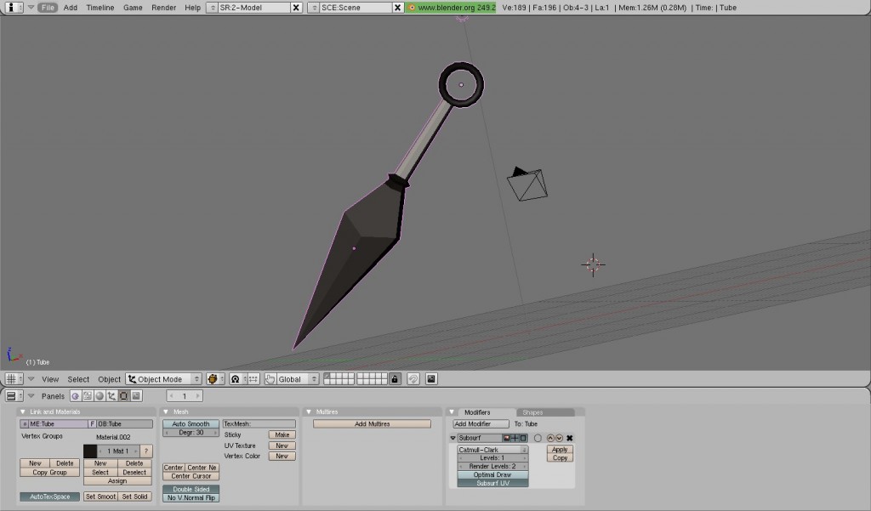871x511 pixels.
Task: Open the 3D view window type selector
Action: (x=14, y=379)
